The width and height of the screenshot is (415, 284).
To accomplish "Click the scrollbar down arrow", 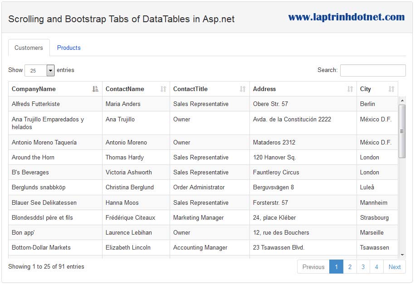I will tap(402, 255).
